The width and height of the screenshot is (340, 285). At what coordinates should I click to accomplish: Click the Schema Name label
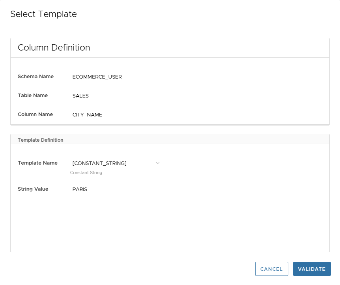pos(35,77)
